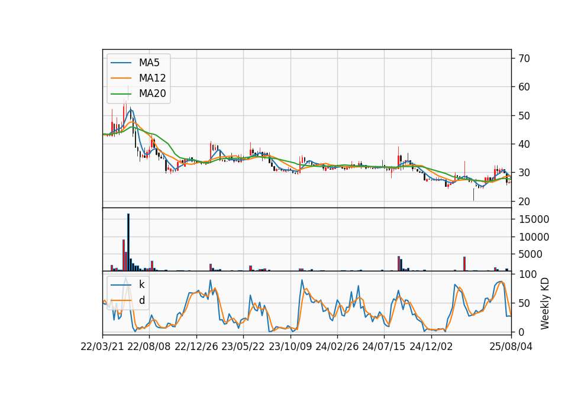Click the 22/08/08 date tick label
The height and width of the screenshot is (408, 568).
[149, 347]
